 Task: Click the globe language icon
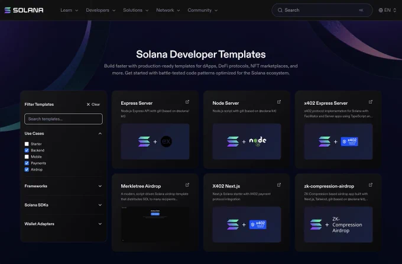click(381, 10)
